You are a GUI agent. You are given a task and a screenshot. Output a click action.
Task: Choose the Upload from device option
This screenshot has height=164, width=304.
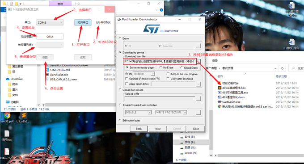click(120, 90)
